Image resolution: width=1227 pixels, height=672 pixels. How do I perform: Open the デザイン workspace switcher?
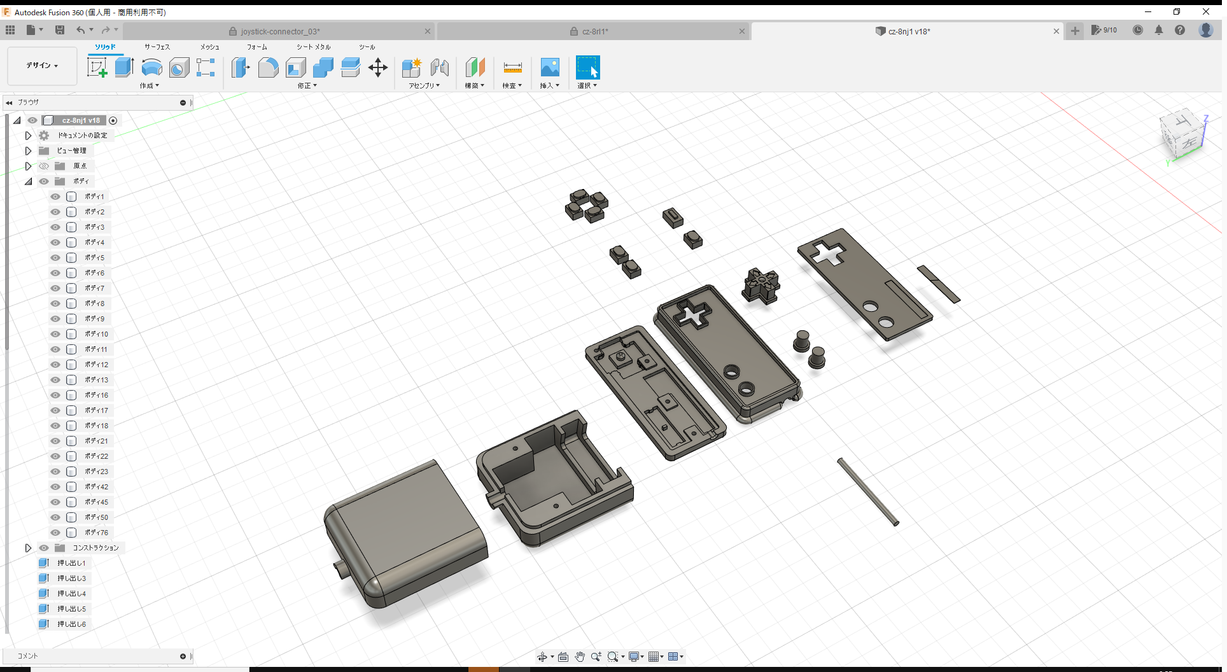pyautogui.click(x=41, y=66)
